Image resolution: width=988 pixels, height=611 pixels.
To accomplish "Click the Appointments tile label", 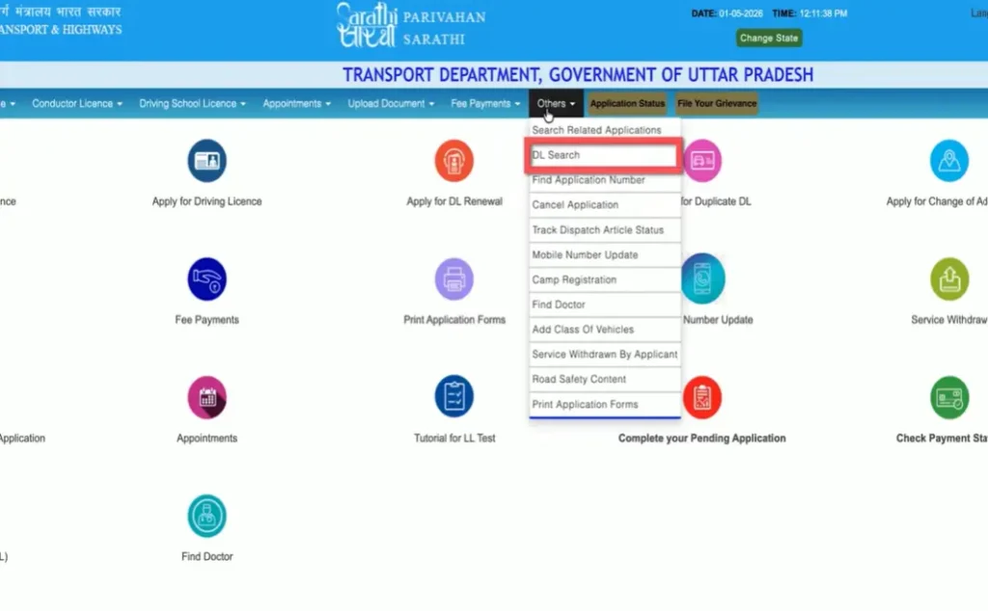I will pyautogui.click(x=206, y=438).
